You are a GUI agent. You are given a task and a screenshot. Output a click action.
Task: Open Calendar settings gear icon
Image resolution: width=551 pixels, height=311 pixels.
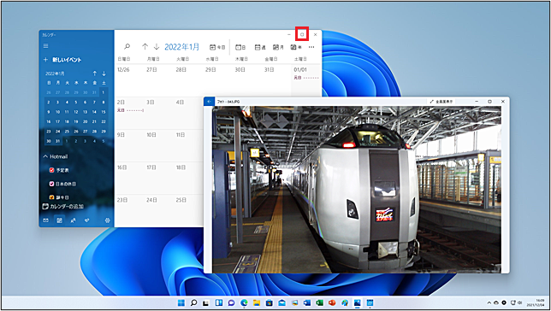point(107,220)
